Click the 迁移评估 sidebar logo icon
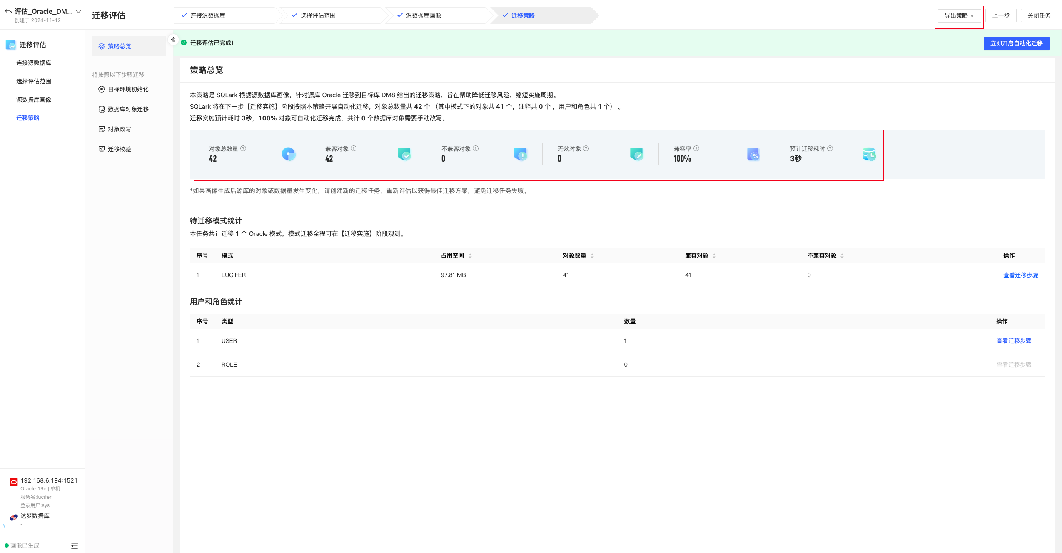Image resolution: width=1062 pixels, height=553 pixels. [10, 45]
